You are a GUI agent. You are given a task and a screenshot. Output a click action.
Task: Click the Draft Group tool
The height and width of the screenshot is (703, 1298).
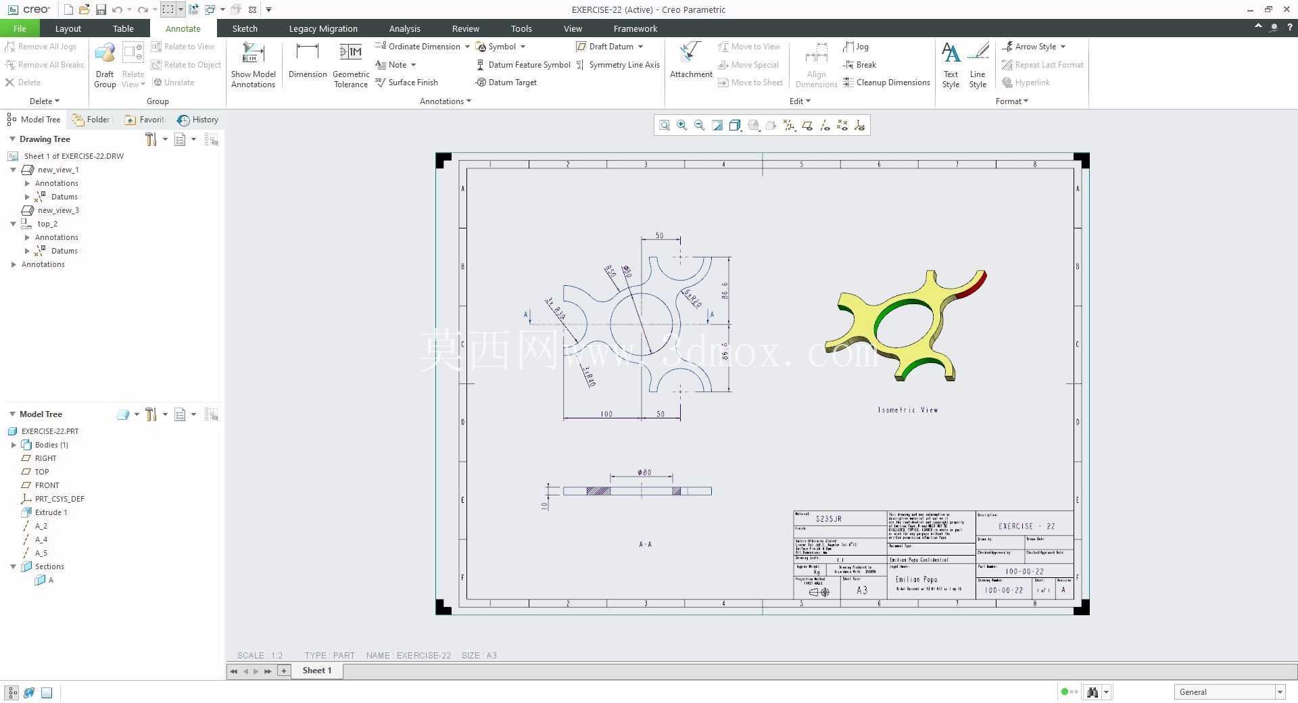pos(105,65)
